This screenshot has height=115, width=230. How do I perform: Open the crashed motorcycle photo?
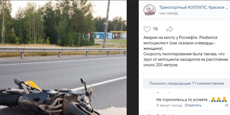pyautogui.click(x=63, y=58)
